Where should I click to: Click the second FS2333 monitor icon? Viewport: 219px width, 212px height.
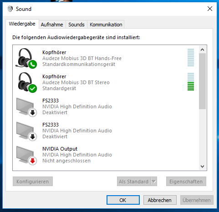26,131
